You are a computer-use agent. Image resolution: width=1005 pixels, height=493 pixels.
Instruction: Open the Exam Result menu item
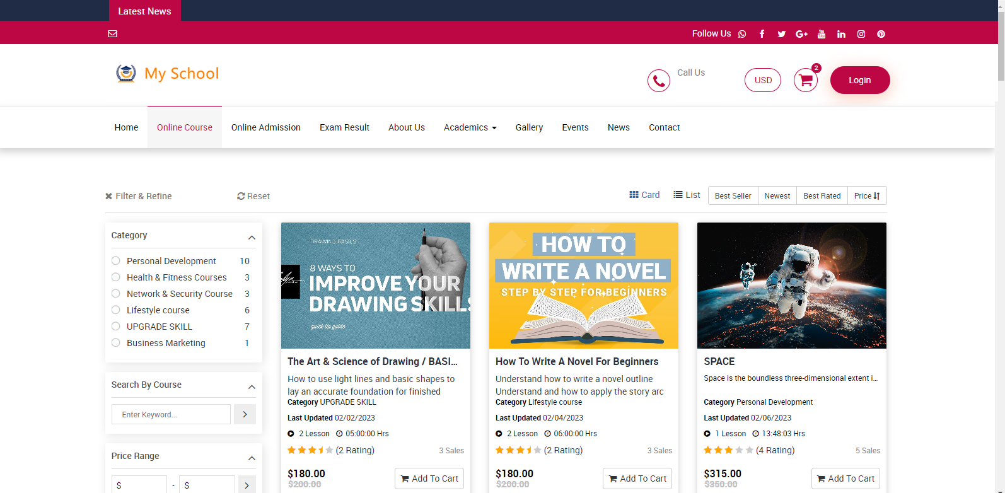(x=344, y=127)
